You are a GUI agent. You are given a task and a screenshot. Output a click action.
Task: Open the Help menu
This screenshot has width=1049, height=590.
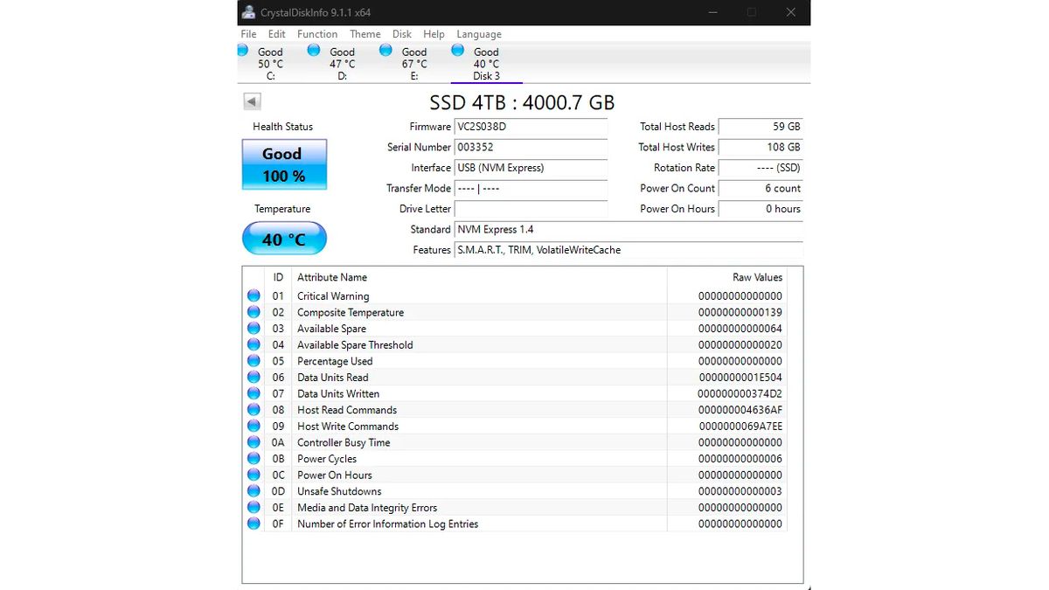(x=434, y=34)
